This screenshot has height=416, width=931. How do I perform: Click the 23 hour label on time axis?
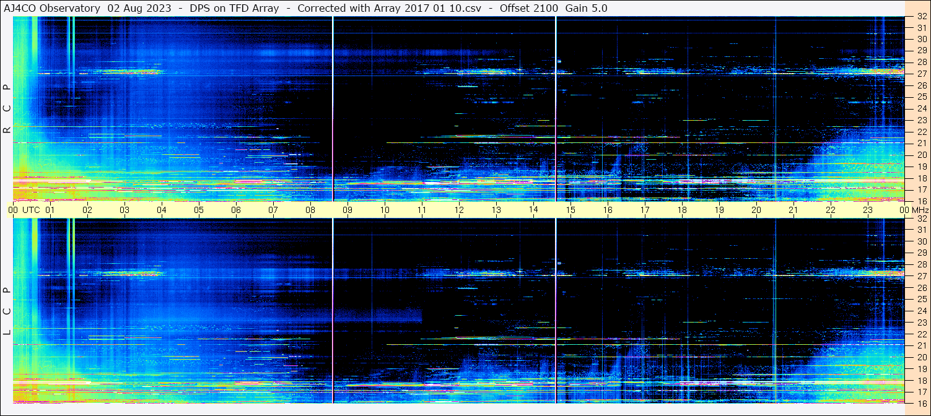(x=868, y=210)
